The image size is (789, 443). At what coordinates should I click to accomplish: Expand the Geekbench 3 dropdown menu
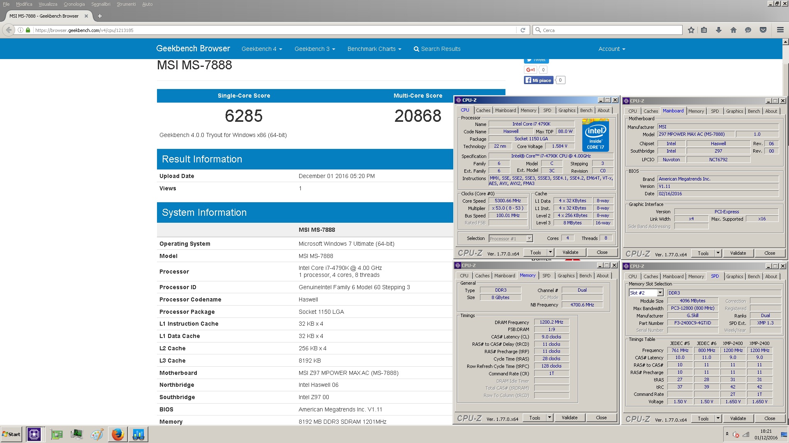click(x=315, y=49)
